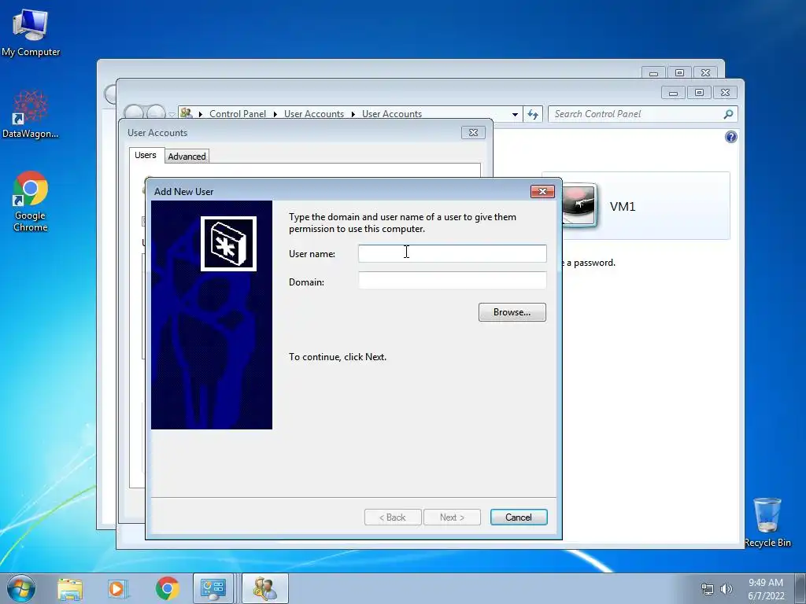Click the User name input field
The height and width of the screenshot is (604, 806).
(x=453, y=253)
